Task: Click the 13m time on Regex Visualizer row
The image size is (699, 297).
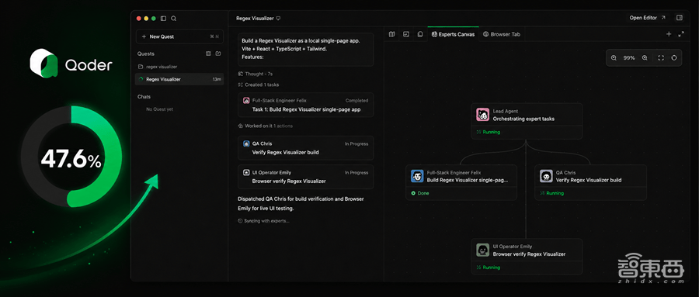Action: 217,79
